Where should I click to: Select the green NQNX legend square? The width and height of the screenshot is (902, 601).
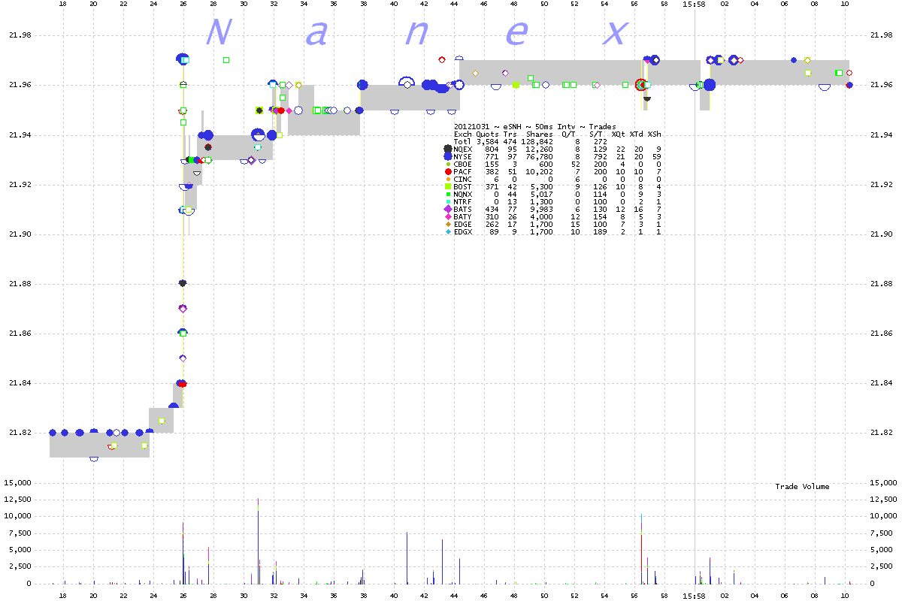448,194
